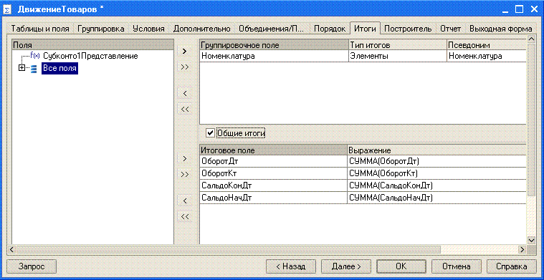Go to the Дополнительно tab
544x280 pixels.
point(202,29)
